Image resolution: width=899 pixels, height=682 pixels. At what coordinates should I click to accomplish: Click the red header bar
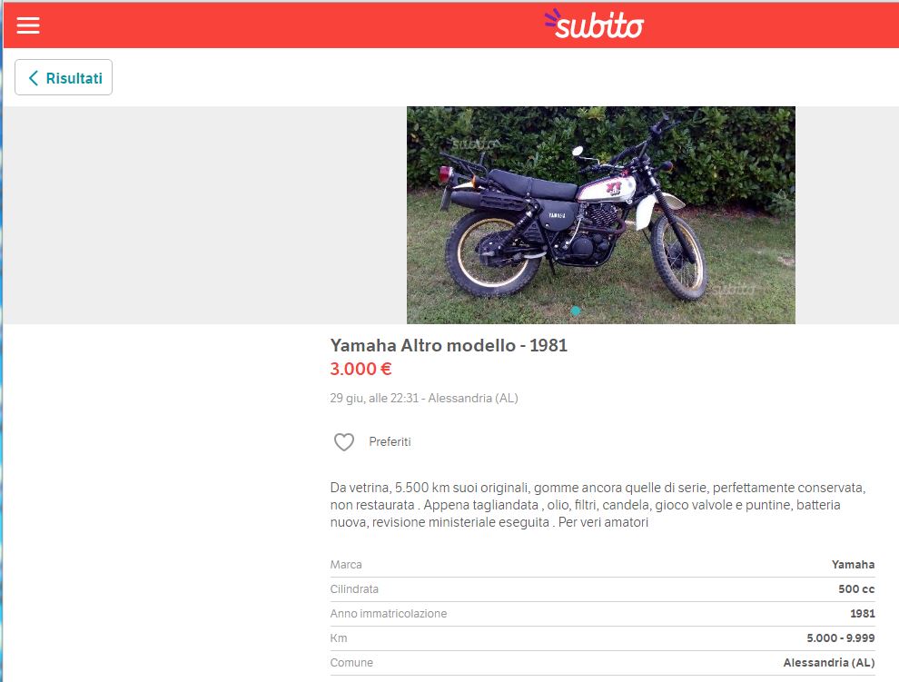tap(287, 25)
